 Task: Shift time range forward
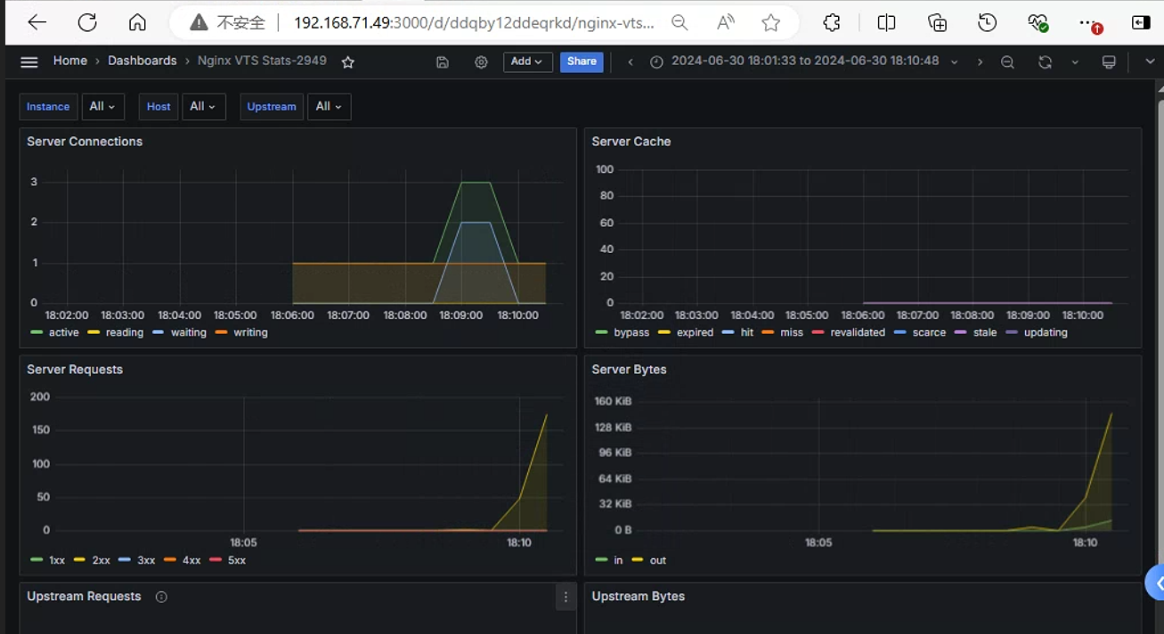[x=980, y=61]
